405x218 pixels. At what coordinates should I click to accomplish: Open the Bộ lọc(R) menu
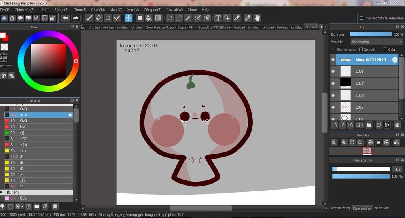[61, 10]
